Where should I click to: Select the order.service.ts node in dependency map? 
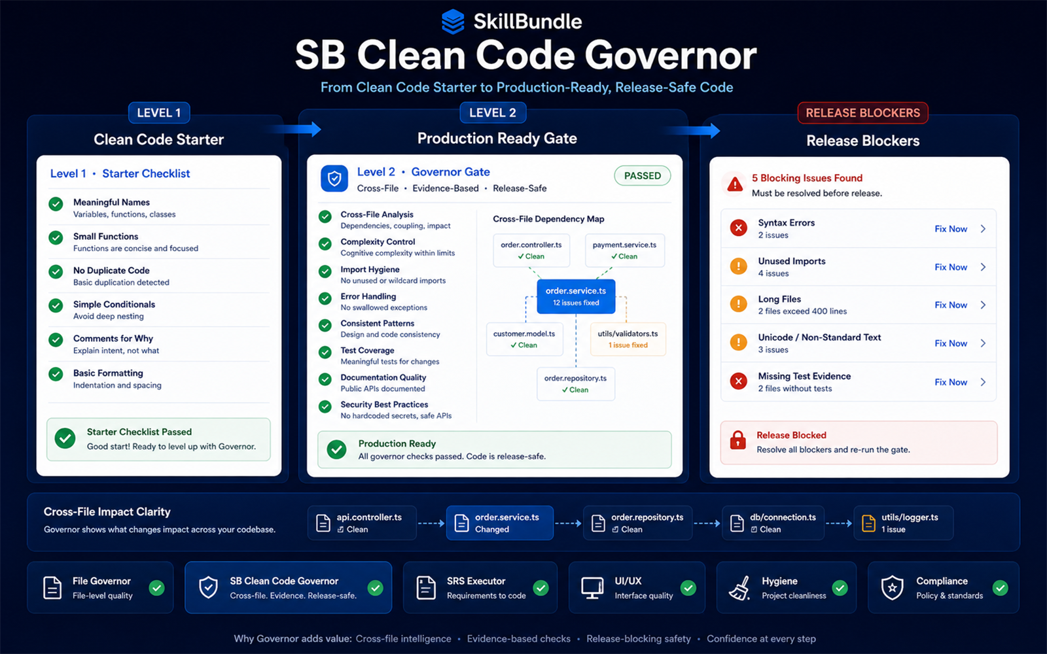coord(576,296)
